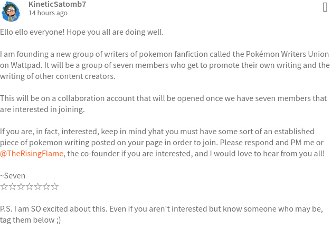Viewport: 332px width, 230px height.
Task: Open the @TheRisingFlame mention link
Action: [x=32, y=154]
